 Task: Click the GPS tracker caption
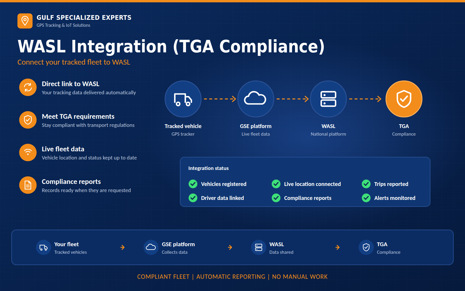(183, 134)
